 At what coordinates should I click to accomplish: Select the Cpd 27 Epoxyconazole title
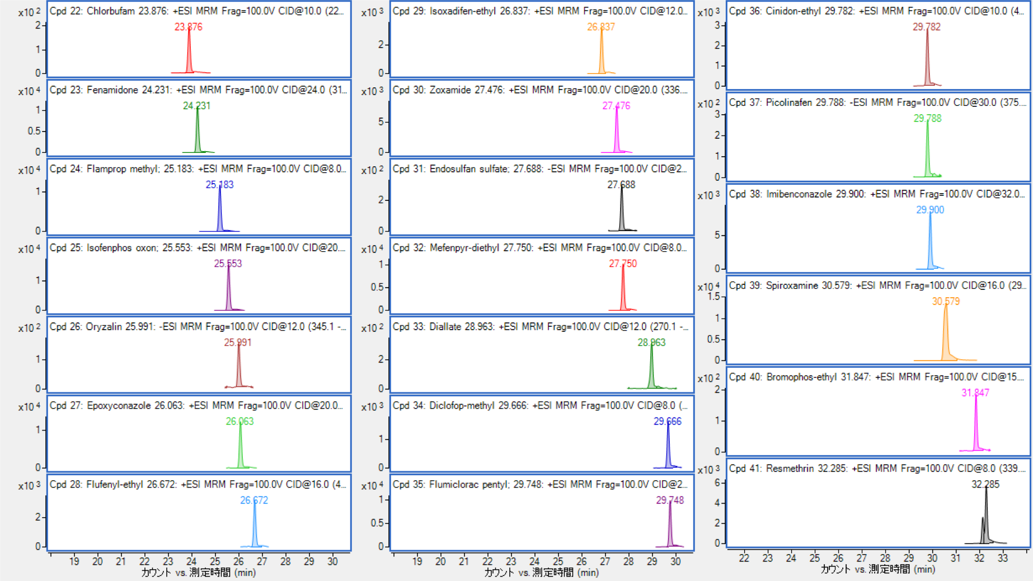click(x=196, y=406)
